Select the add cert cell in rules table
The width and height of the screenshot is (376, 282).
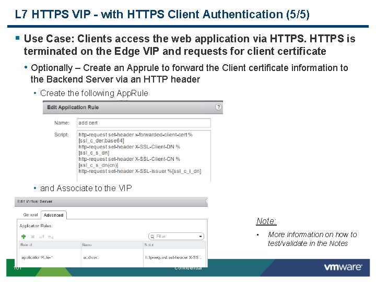click(112, 257)
